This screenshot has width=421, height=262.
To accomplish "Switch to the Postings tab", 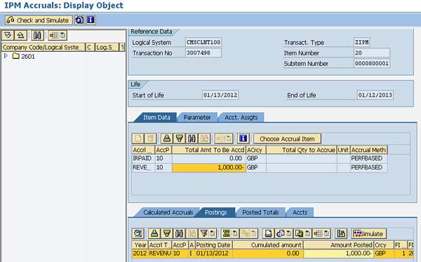I will click(x=216, y=212).
